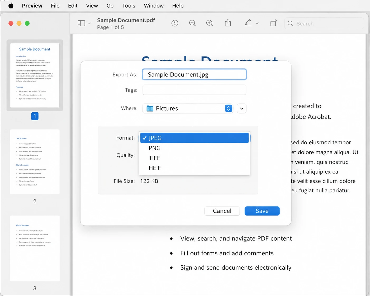Click the page 1 number badge
Viewport: 370px width, 296px height.
coord(35,116)
